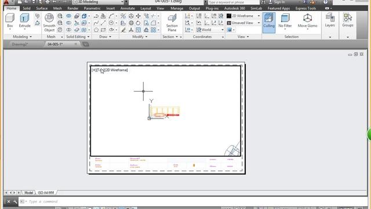Switch to the Model layout tab
The width and height of the screenshot is (371, 209).
(28, 193)
